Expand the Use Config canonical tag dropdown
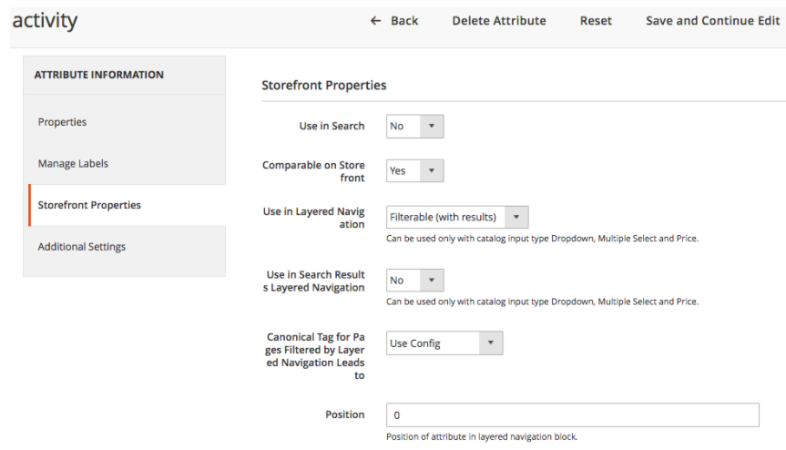 tap(444, 343)
